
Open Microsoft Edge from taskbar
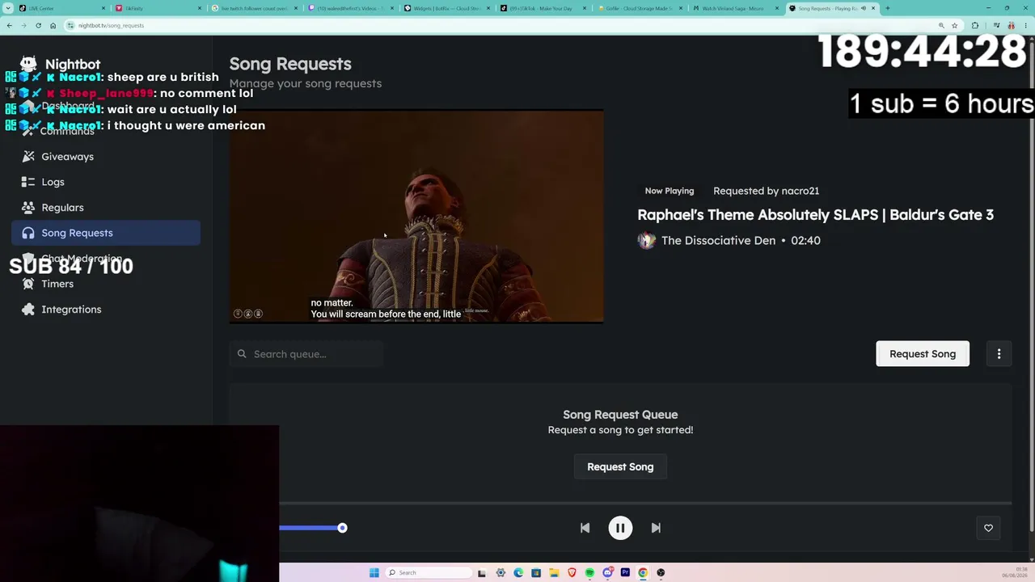click(518, 572)
